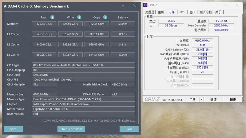
Task: Click L1 Cache Copy value 7478.1 GB/s
Action: click(97, 34)
